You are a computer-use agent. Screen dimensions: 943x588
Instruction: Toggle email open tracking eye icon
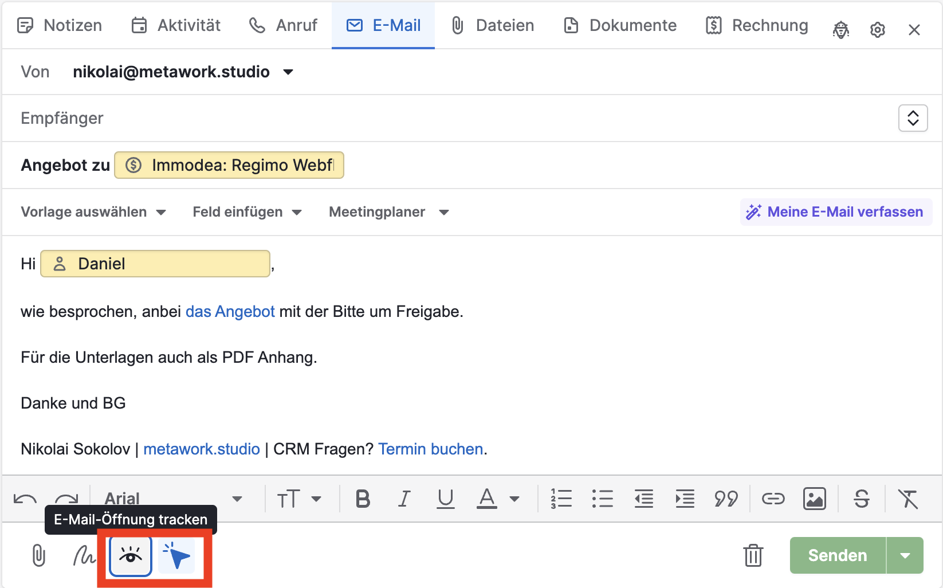point(131,555)
